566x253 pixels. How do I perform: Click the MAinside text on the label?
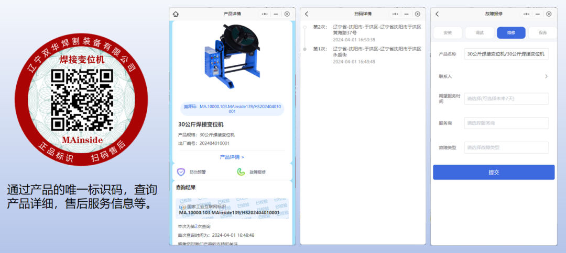coord(82,140)
